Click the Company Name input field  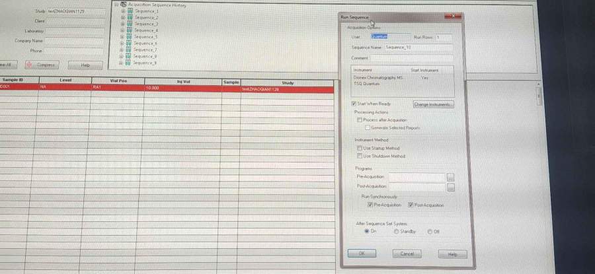coord(74,40)
